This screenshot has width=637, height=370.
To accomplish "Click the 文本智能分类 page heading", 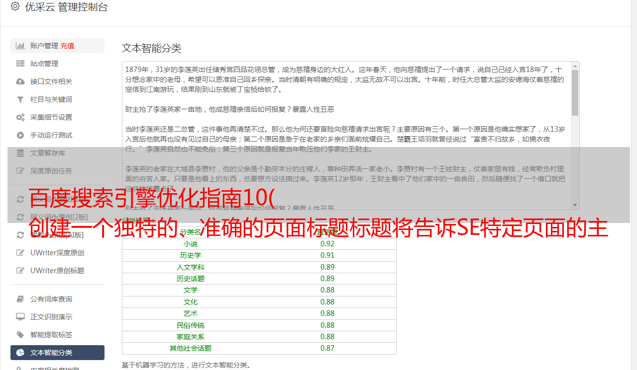I will [x=152, y=48].
